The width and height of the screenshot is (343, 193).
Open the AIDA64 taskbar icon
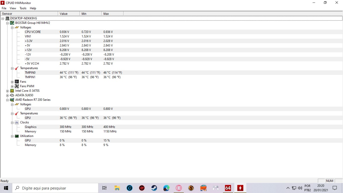(x=228, y=188)
